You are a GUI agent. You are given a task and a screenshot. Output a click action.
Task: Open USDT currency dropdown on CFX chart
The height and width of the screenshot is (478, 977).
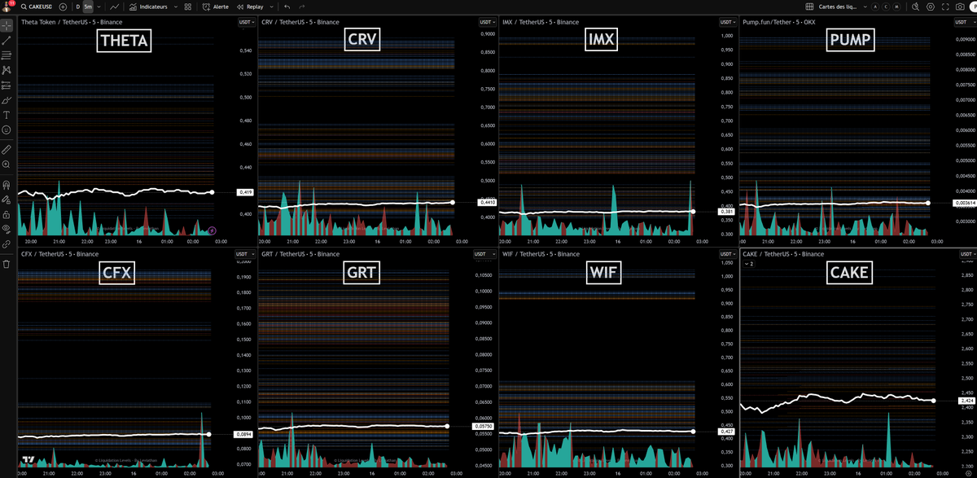(x=244, y=254)
